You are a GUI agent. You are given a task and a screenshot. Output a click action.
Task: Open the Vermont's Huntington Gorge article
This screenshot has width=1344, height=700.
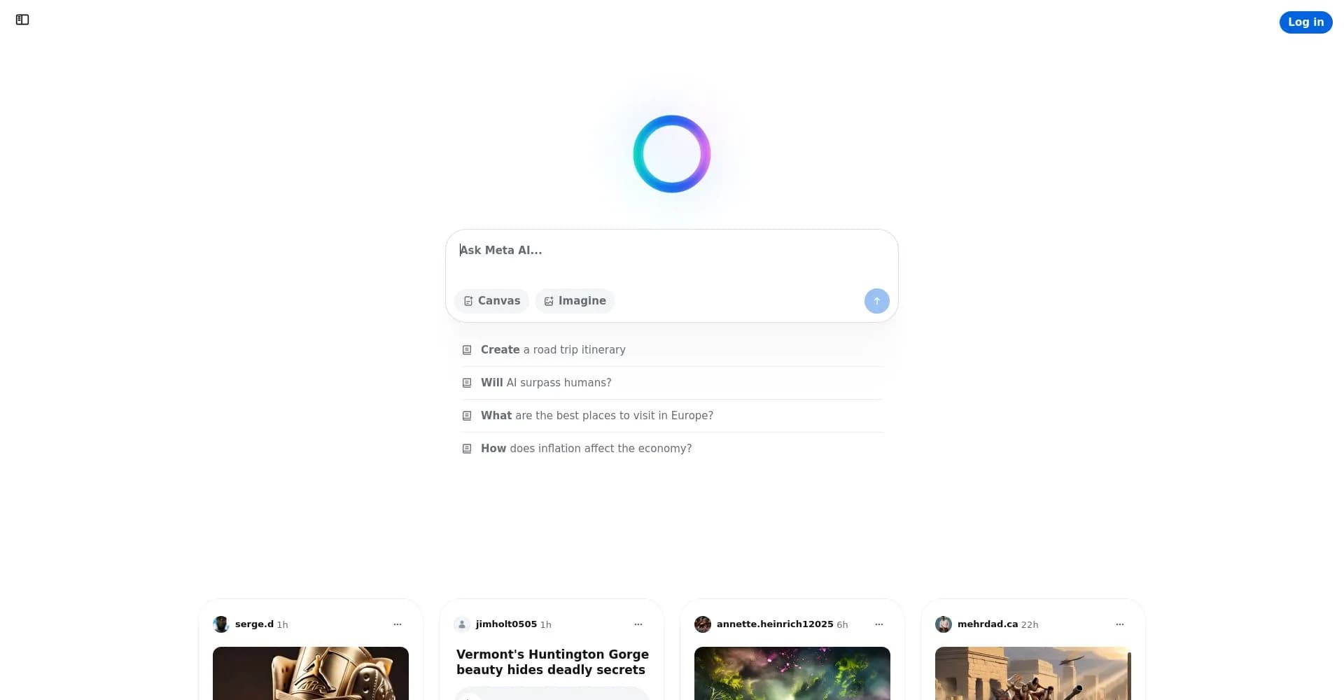[x=552, y=661]
